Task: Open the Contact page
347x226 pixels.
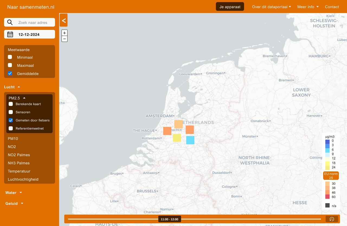Action: coord(332,7)
